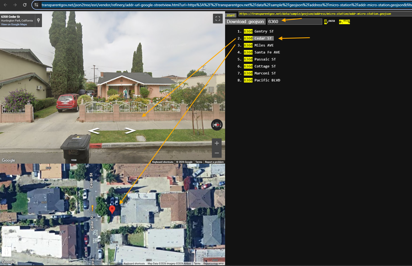Zoom in the Street View panorama

[x=217, y=143]
